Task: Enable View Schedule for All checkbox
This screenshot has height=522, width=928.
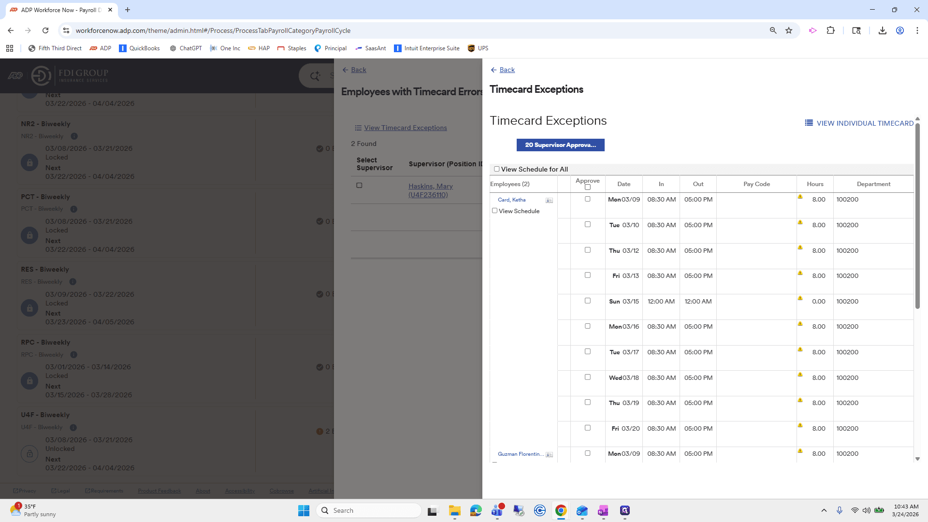Action: pyautogui.click(x=496, y=169)
